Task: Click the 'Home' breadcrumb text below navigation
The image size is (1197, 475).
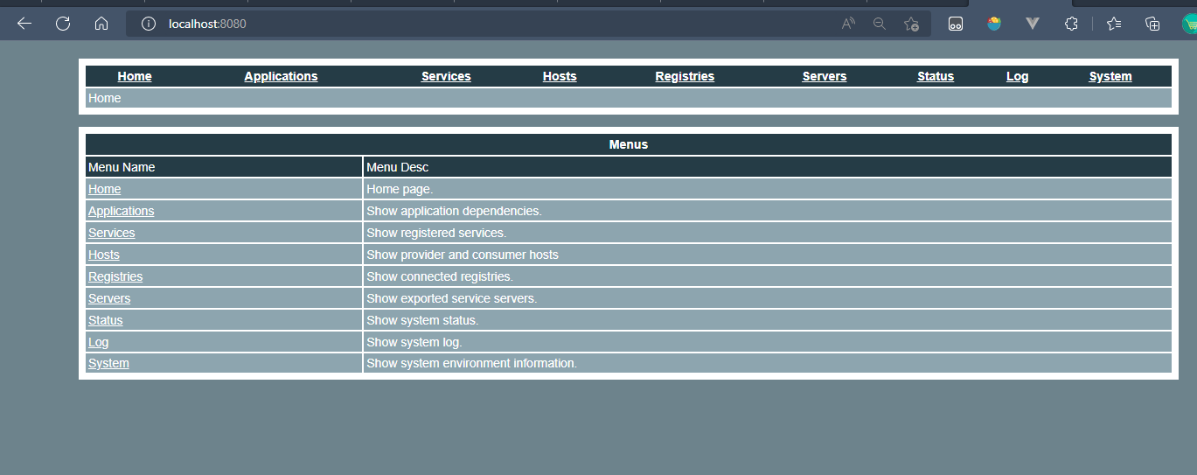Action: coord(105,98)
